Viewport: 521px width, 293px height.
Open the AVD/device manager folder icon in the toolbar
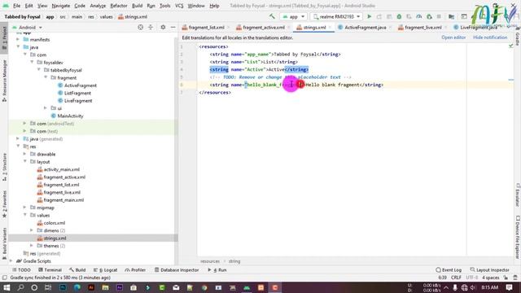(x=451, y=16)
